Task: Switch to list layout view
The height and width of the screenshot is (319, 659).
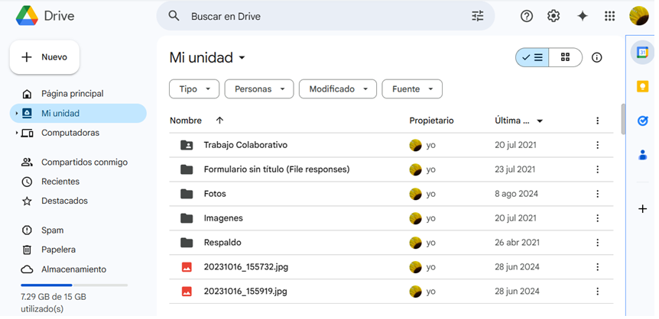Action: tap(532, 57)
